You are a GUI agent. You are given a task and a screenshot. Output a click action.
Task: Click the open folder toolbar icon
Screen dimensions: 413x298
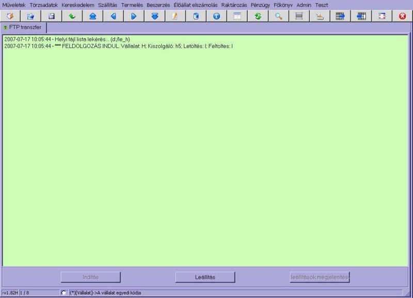tap(30, 16)
